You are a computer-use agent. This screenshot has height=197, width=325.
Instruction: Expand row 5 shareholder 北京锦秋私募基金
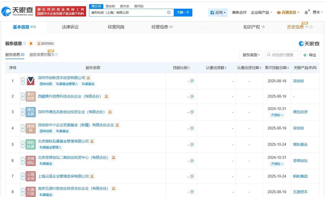point(23,145)
